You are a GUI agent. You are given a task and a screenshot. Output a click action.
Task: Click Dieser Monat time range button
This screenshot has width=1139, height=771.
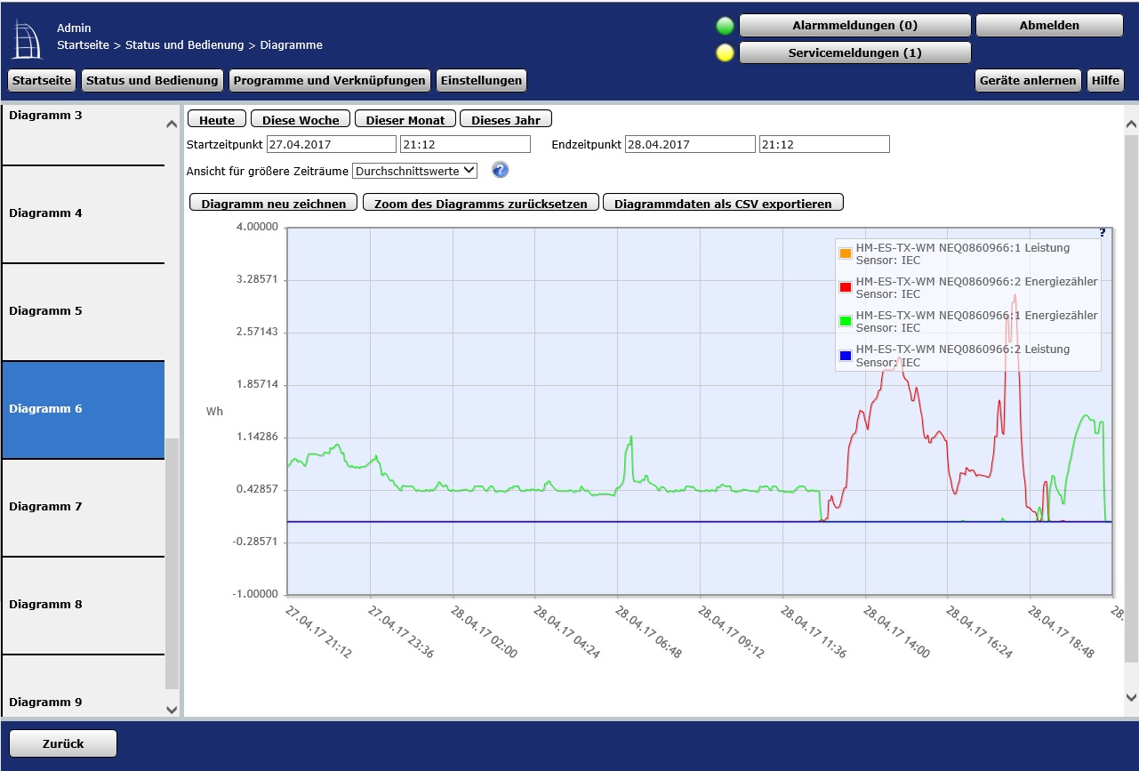pyautogui.click(x=405, y=119)
